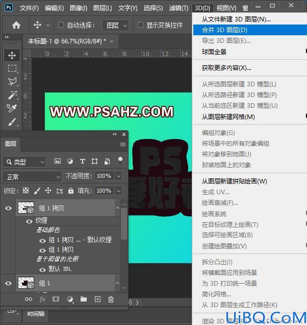
Task: Open the 文件(F) menu
Action: (29, 8)
